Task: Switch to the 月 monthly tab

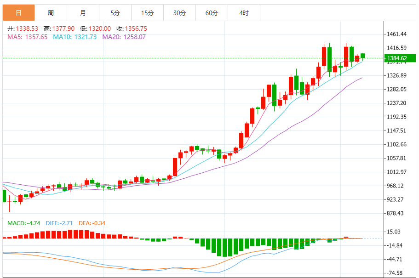Action: [83, 12]
